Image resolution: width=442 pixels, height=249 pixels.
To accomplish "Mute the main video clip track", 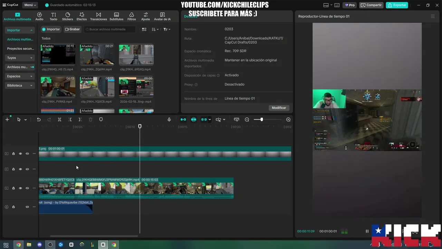I will pyautogui.click(x=27, y=188).
